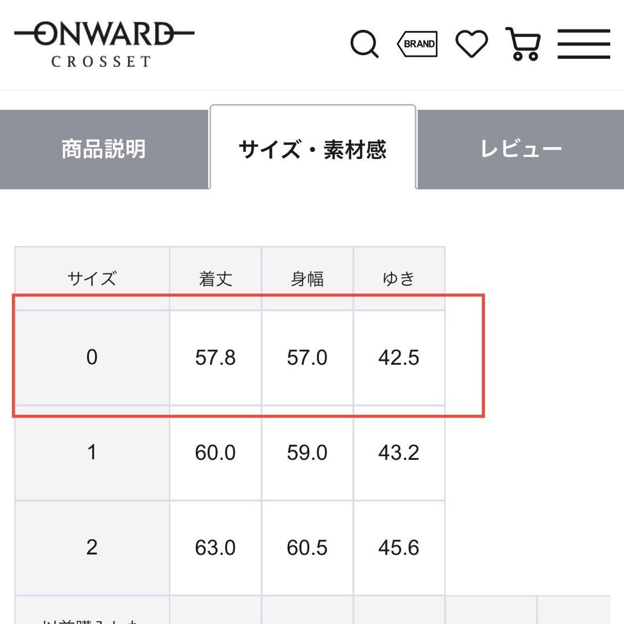The width and height of the screenshot is (624, 624).
Task: Click the BRAND tag icon
Action: tap(418, 44)
